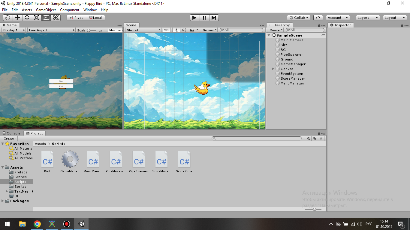Screen dimensions: 410x230
Task: Toggle 2D mode in Scene view
Action: coord(166,30)
